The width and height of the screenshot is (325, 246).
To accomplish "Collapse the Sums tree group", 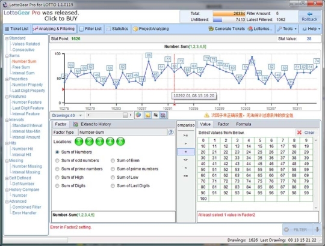I will [7, 56].
